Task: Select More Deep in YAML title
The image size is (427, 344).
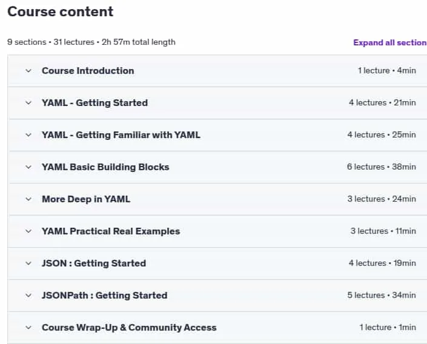Action: (x=86, y=199)
